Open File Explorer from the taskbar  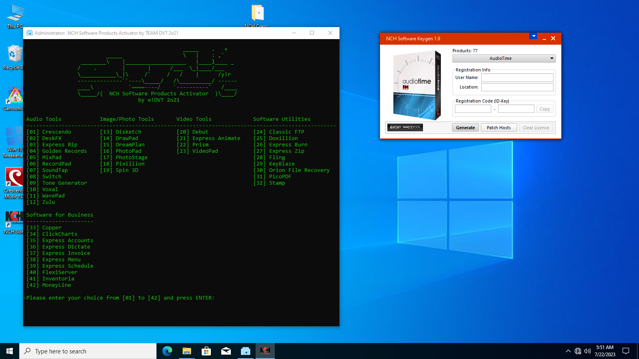pos(187,351)
